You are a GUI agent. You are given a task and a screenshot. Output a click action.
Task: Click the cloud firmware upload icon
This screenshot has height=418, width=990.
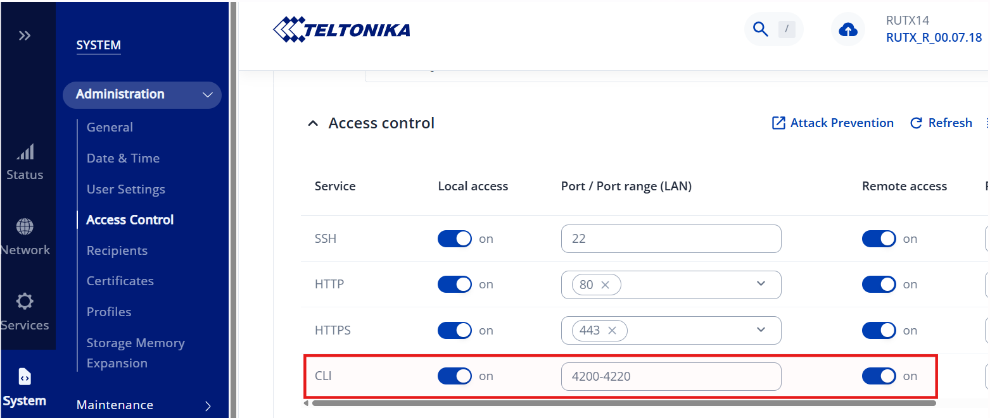pyautogui.click(x=847, y=30)
